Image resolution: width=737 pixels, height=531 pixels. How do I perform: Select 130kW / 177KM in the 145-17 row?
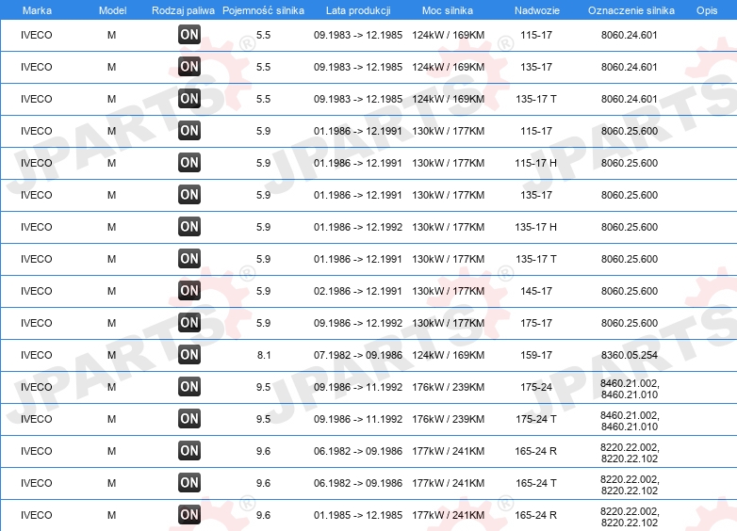point(449,291)
